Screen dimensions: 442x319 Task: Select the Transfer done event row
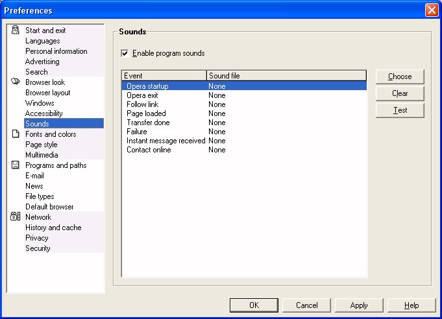coord(244,123)
